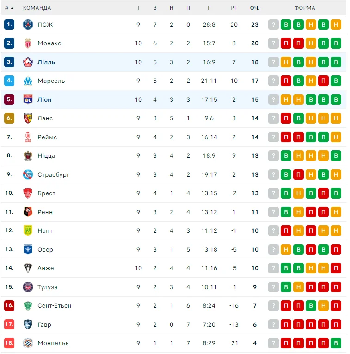Sort table by РГ goal difference header

[234, 8]
